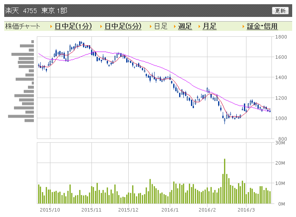Click the orange arrow beside 証金・信用
This screenshot has height=217, width=296.
pyautogui.click(x=243, y=27)
